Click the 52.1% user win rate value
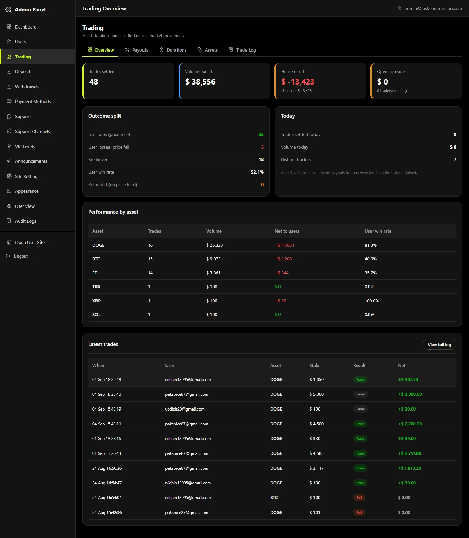 [257, 172]
